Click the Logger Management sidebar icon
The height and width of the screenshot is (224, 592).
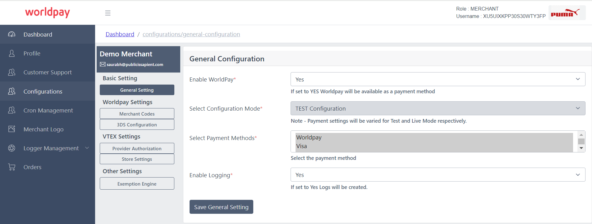tap(12, 148)
